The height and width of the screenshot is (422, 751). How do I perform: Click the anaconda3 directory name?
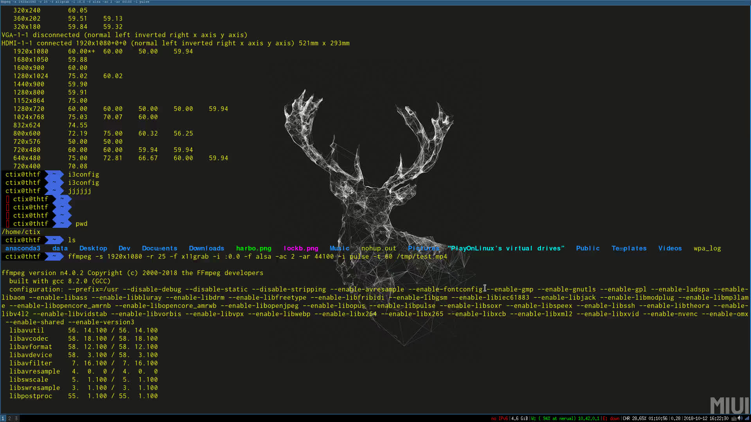coord(23,249)
